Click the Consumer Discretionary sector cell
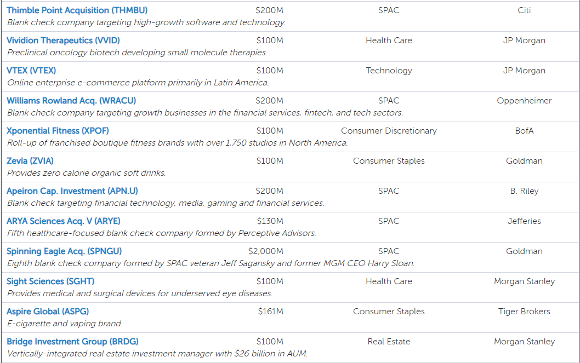This screenshot has width=580, height=363. pyautogui.click(x=389, y=131)
